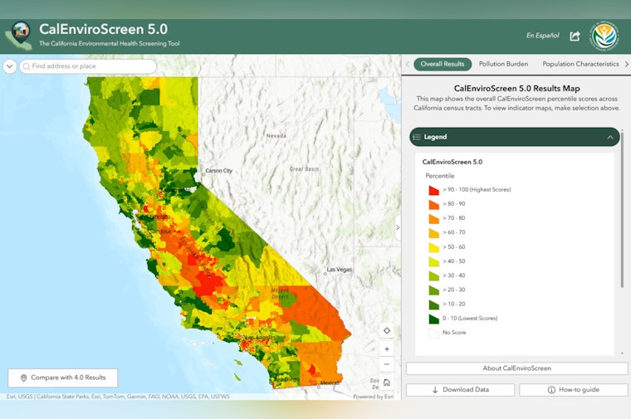Click the red >90-100 legend swatch
The height and width of the screenshot is (419, 631).
433,190
